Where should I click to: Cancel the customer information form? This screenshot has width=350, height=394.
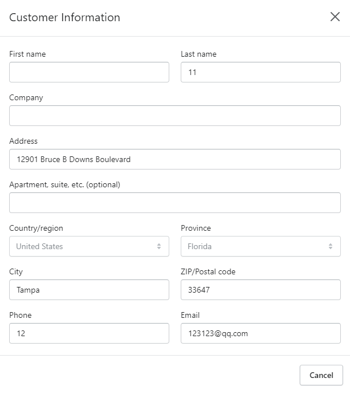pyautogui.click(x=321, y=375)
